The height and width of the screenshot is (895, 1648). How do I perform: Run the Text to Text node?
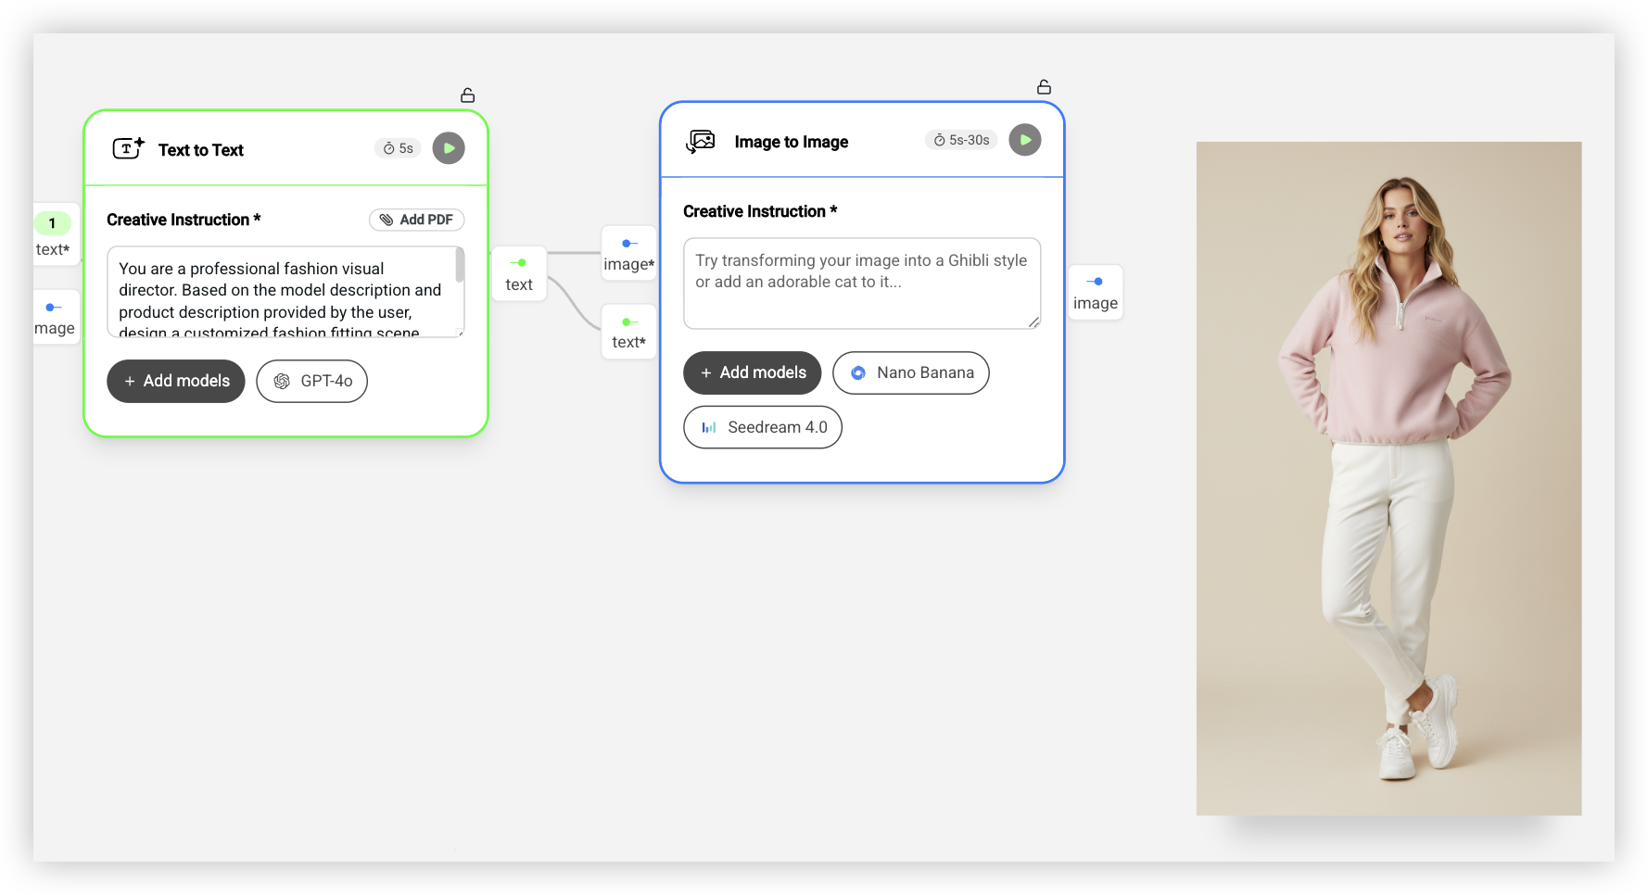[449, 148]
